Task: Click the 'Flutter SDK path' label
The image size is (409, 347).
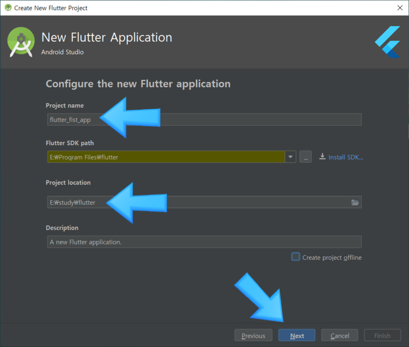Action: pyautogui.click(x=70, y=143)
